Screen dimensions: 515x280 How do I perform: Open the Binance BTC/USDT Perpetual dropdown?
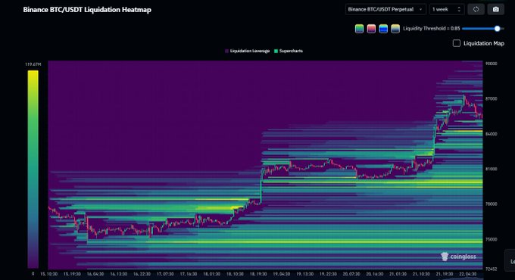coord(385,10)
